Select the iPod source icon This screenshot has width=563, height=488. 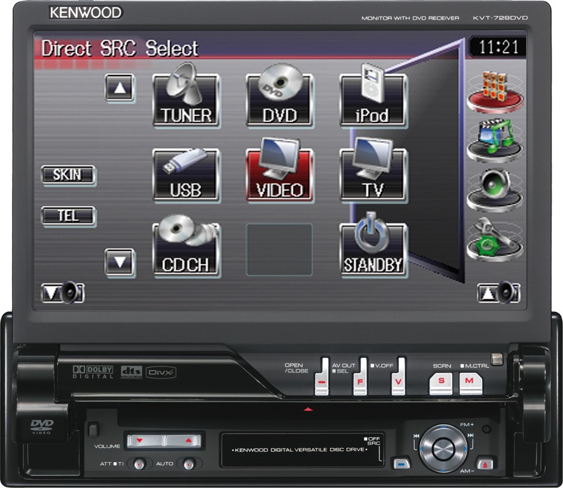point(373,97)
